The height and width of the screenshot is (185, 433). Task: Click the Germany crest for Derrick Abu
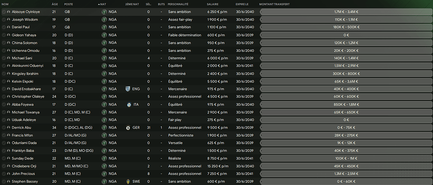click(x=128, y=127)
